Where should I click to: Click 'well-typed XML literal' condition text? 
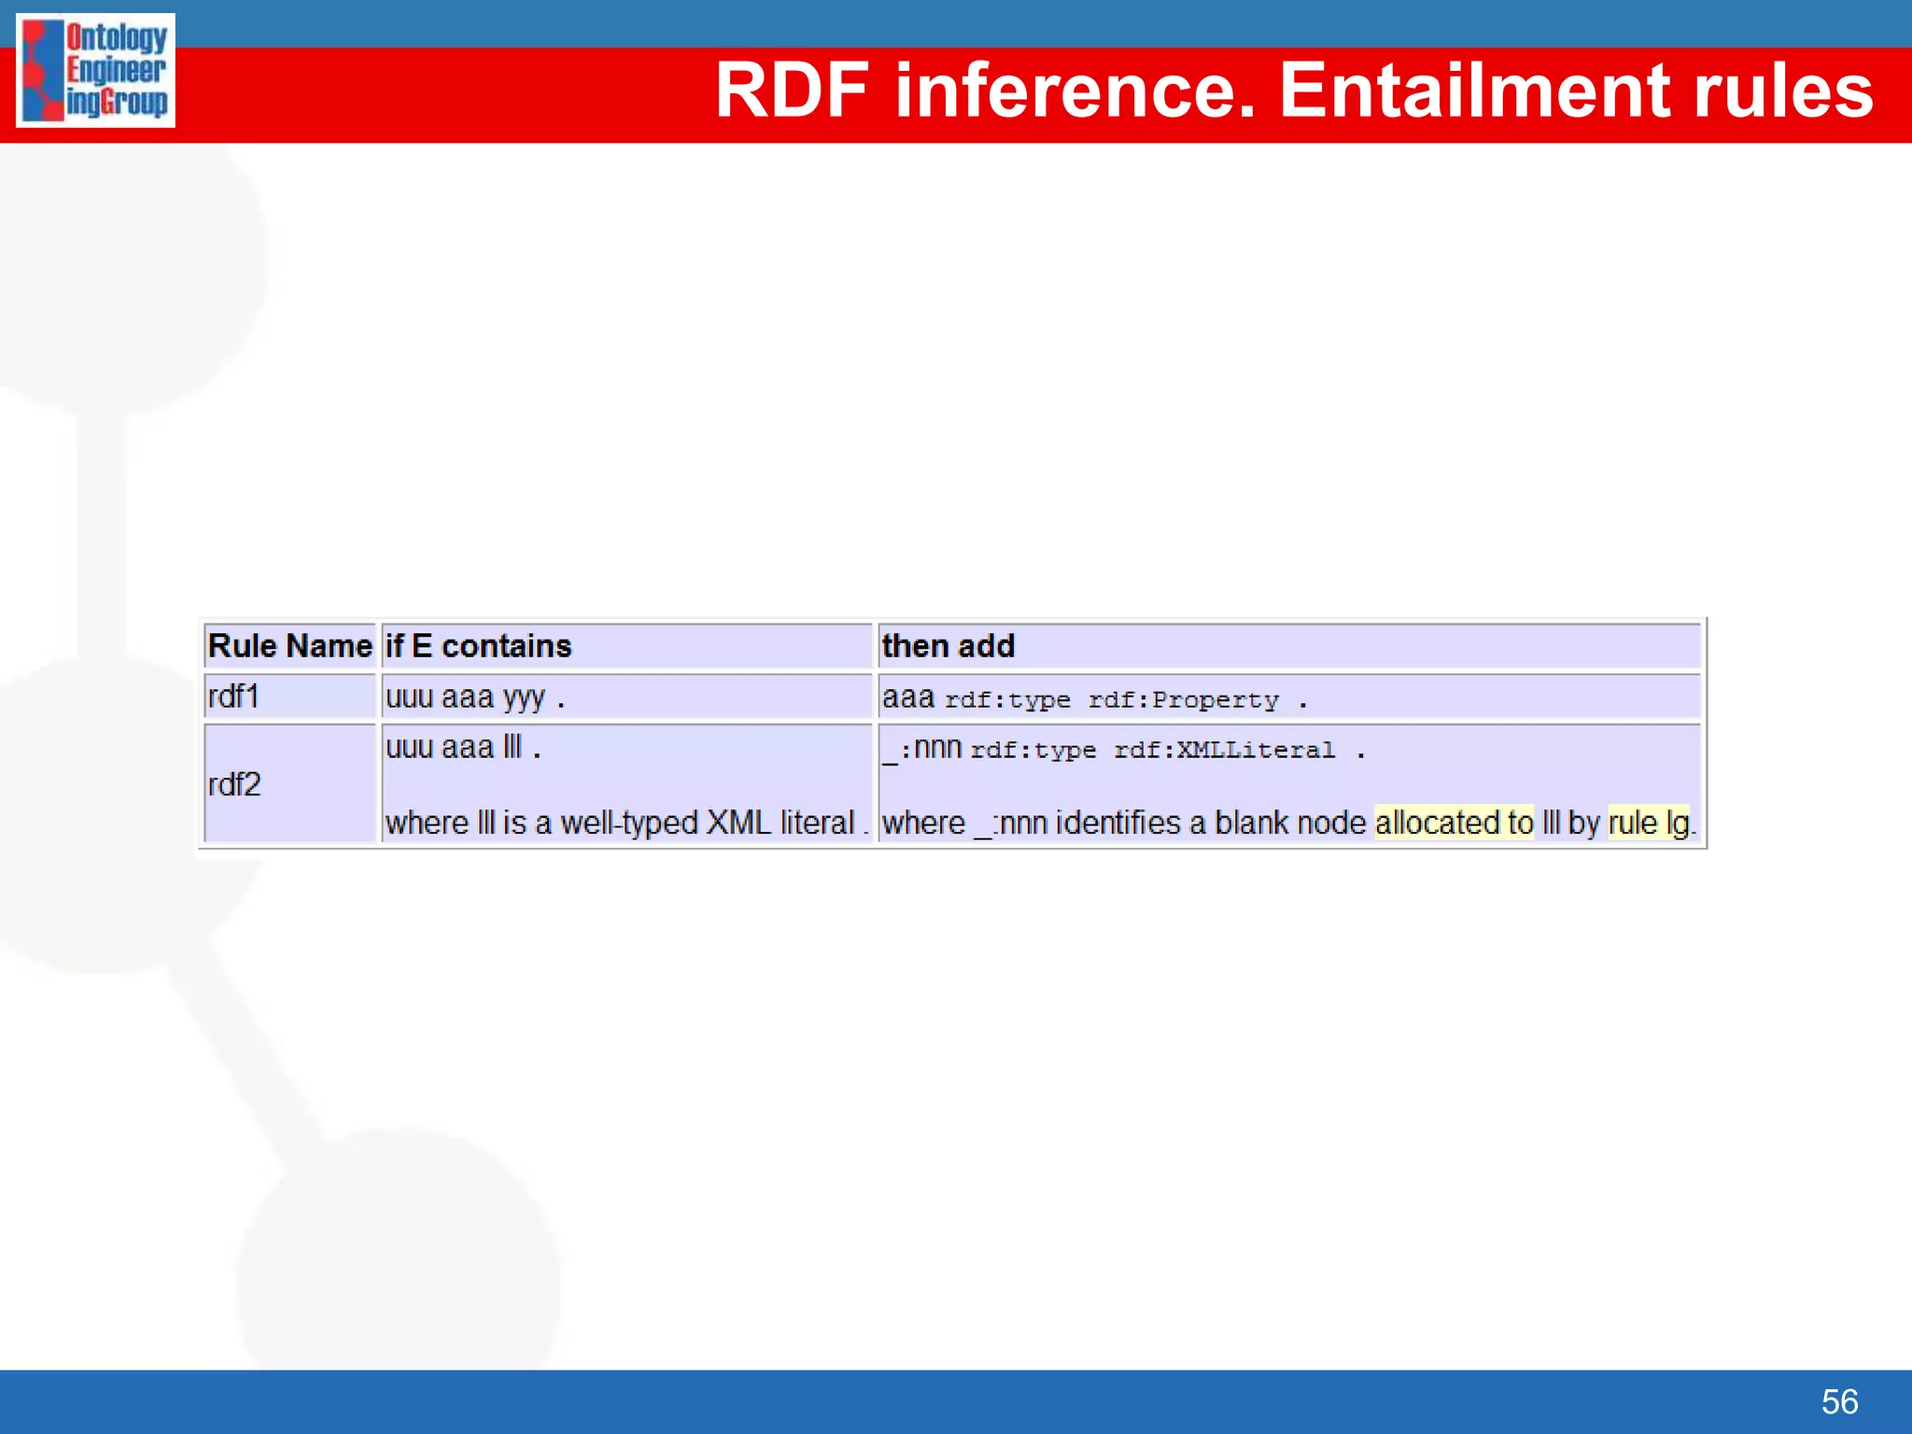[707, 822]
